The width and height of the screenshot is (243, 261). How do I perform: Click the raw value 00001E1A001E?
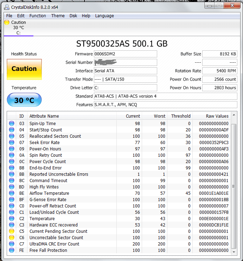[x=214, y=193]
